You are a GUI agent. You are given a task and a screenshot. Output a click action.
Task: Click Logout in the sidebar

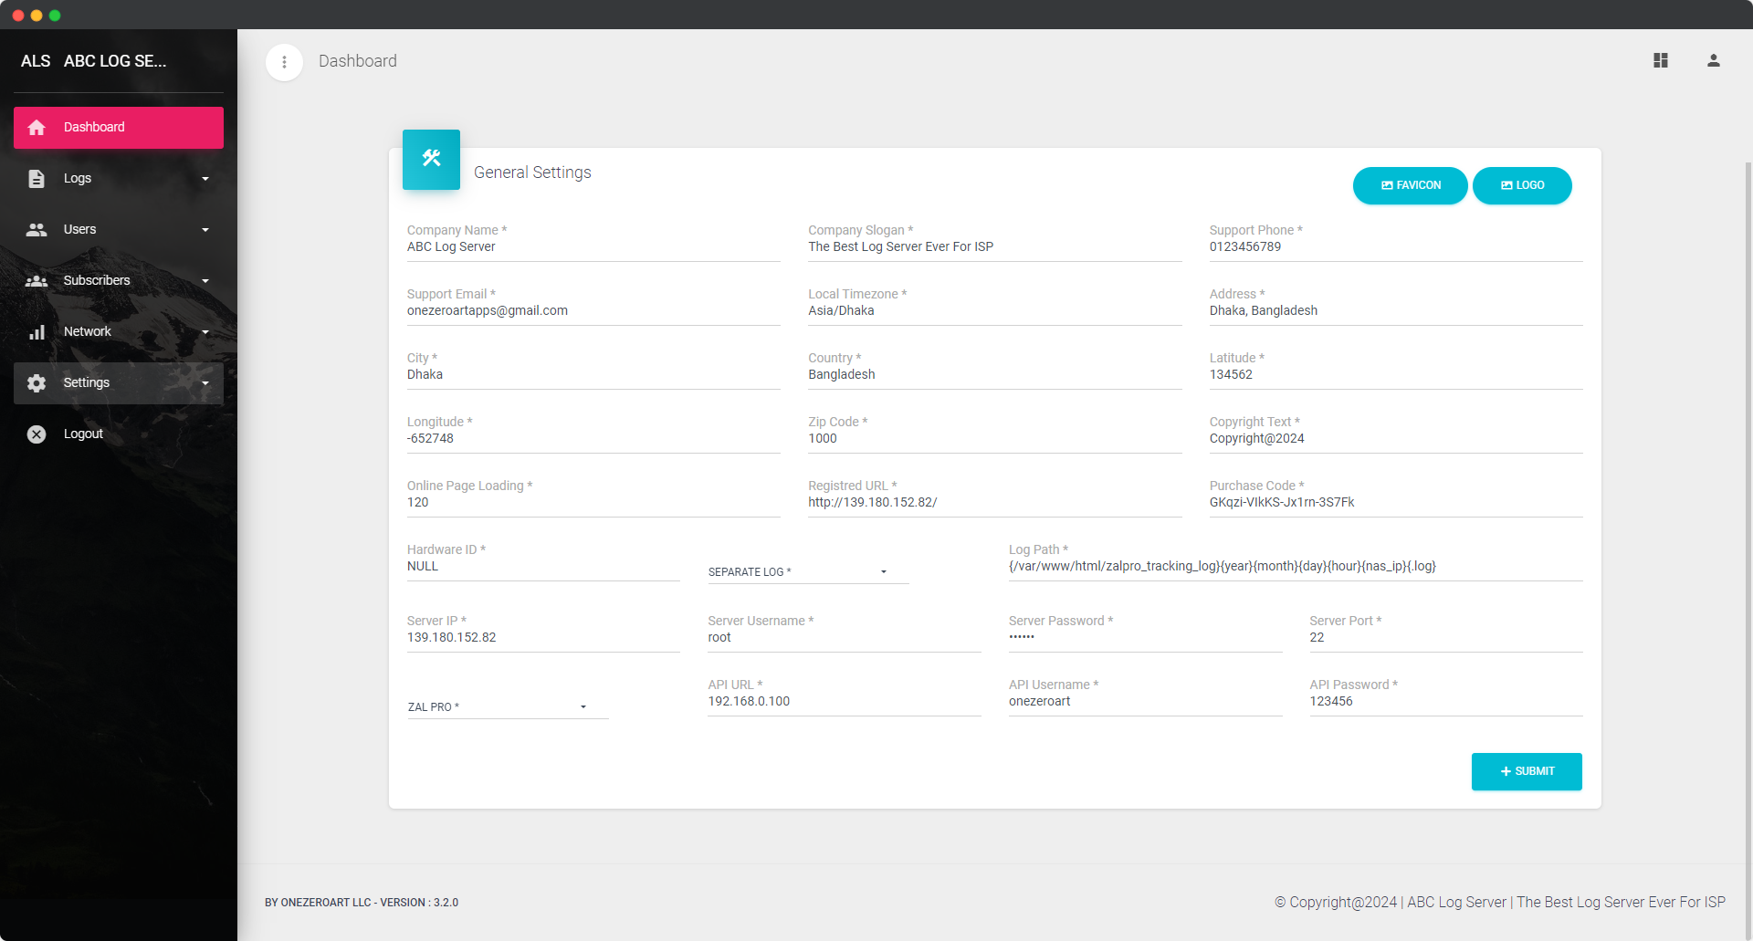tap(119, 434)
